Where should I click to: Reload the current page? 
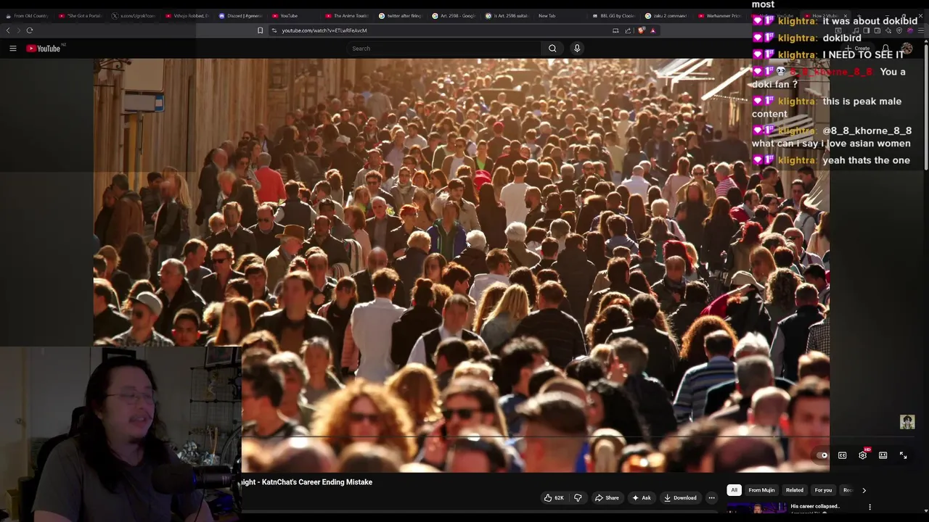(30, 30)
